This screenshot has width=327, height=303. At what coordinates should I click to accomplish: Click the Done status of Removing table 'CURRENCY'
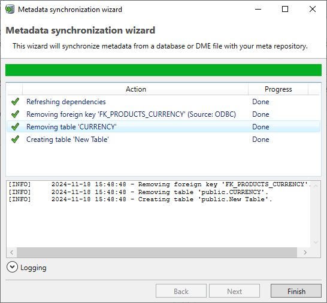point(261,127)
